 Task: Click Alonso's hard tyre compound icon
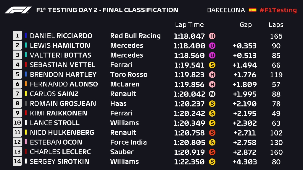(x=212, y=84)
